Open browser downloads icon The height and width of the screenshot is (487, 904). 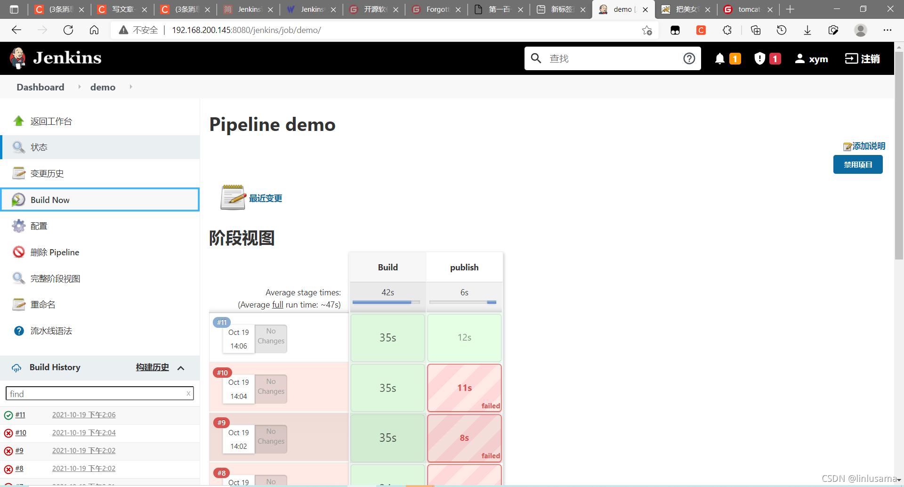(807, 30)
